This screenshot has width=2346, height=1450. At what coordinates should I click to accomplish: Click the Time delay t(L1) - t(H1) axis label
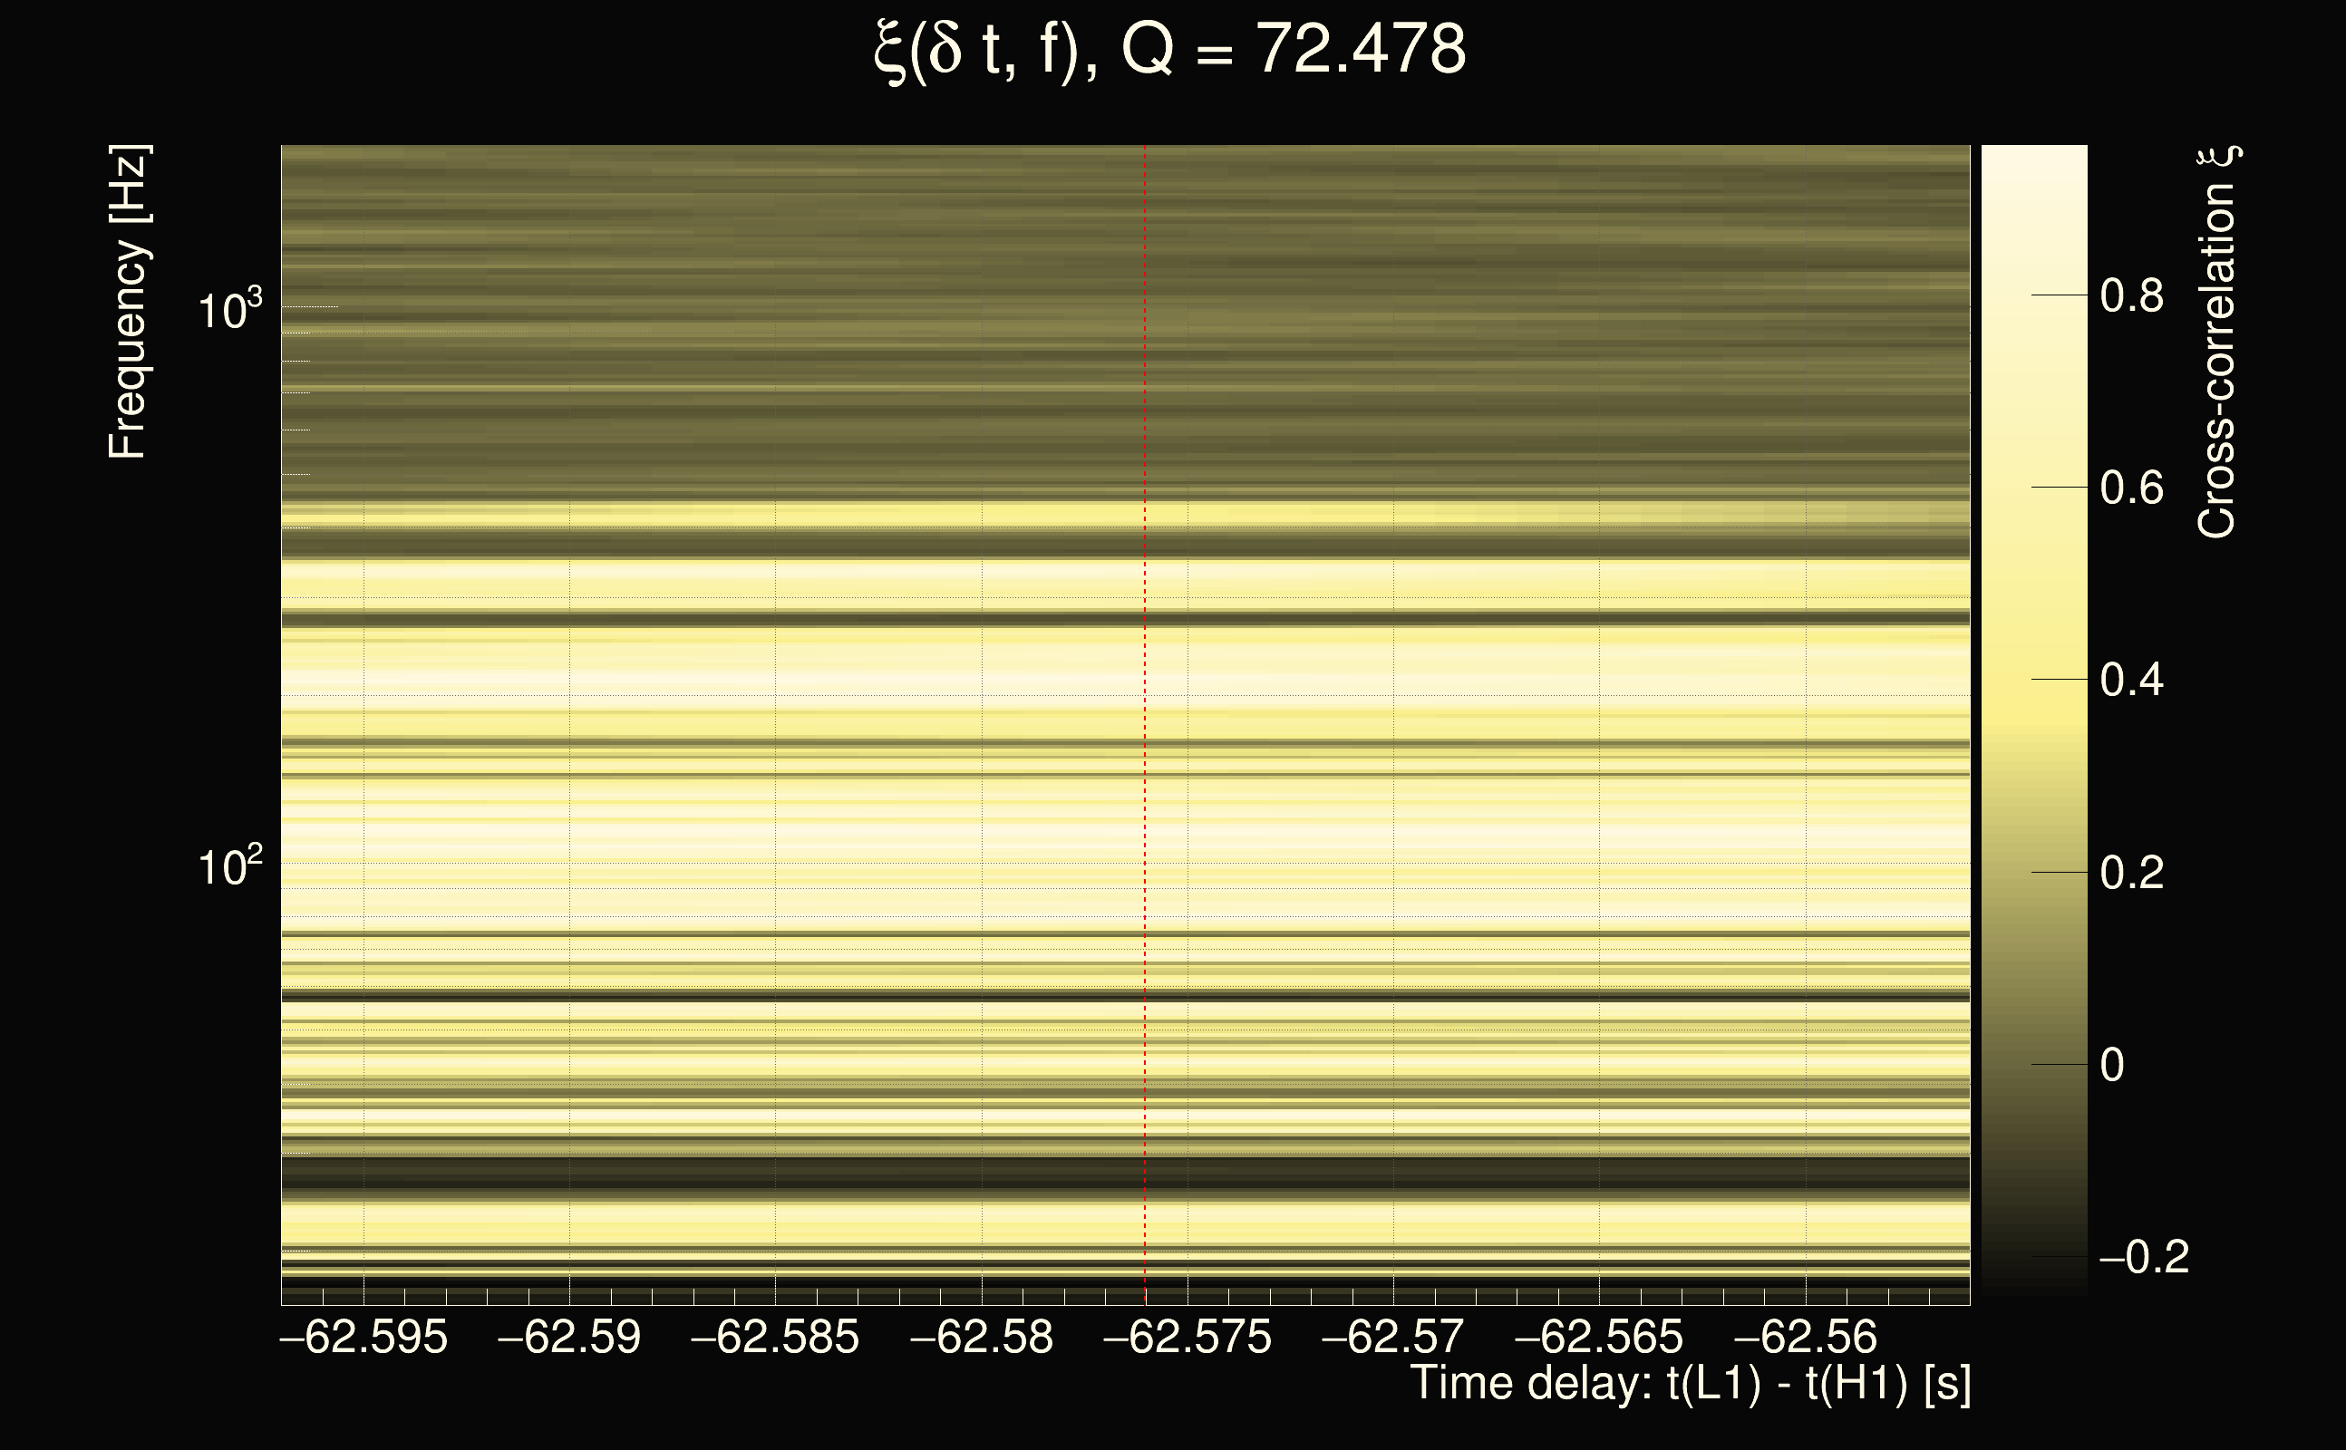(1690, 1384)
